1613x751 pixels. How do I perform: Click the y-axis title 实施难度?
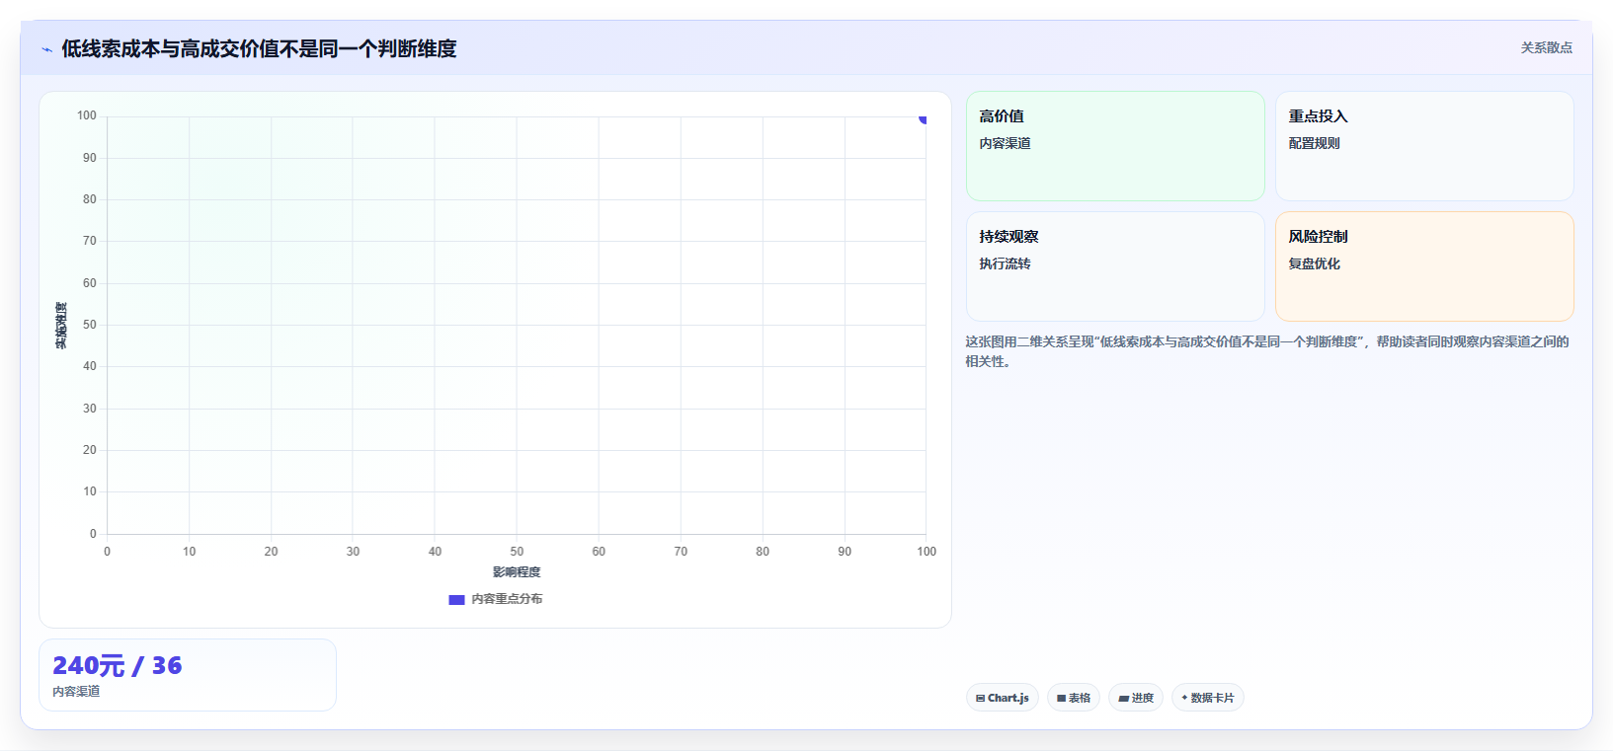[61, 325]
